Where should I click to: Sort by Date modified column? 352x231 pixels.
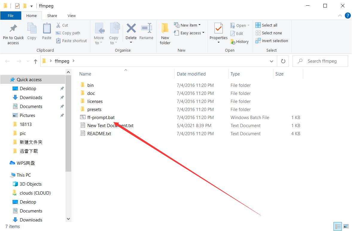pyautogui.click(x=191, y=74)
